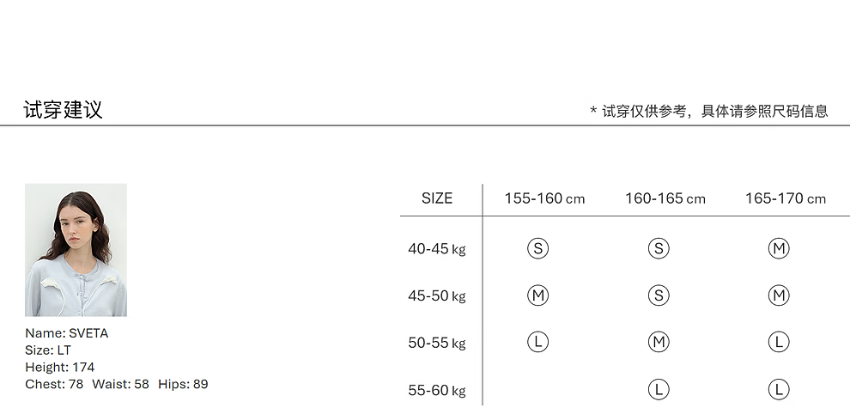Pick the M circle for 45-50 kg, 165-170 cm
Viewport: 850px width, 414px height.
[x=779, y=295]
